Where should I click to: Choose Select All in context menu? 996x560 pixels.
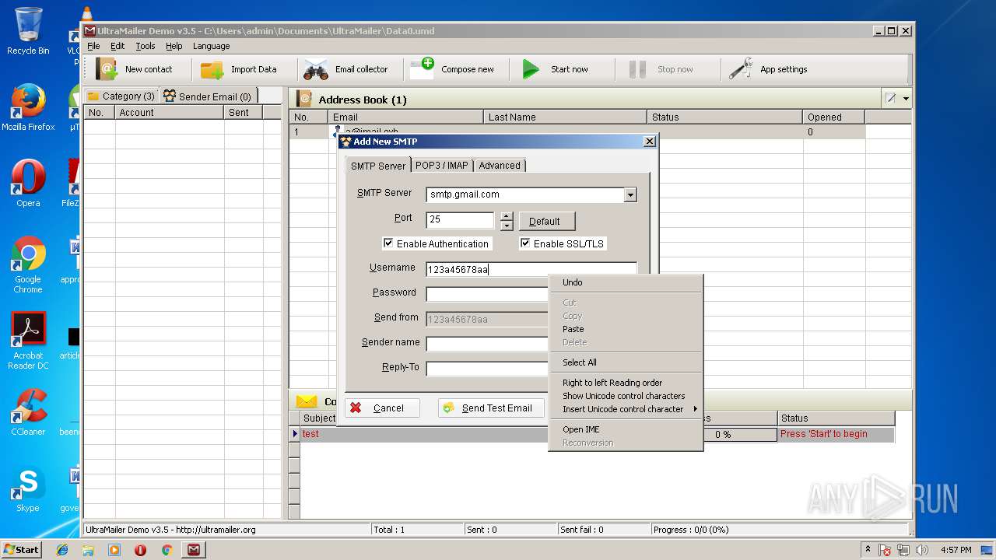point(626,362)
